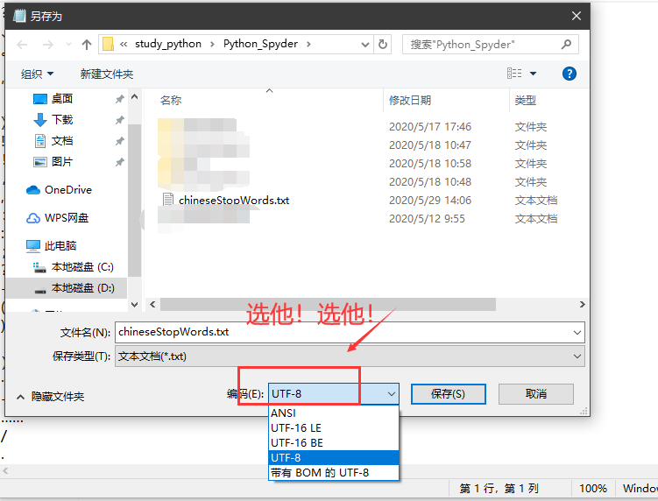658x501 pixels.
Task: Select 本地磁盘 (D:) drive
Action: pyautogui.click(x=67, y=288)
